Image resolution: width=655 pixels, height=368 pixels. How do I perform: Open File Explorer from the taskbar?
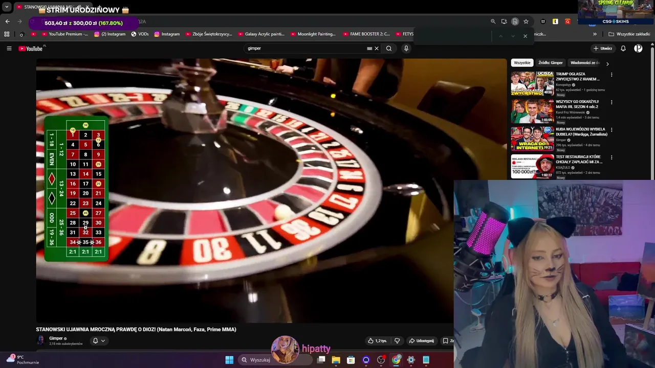pos(336,360)
